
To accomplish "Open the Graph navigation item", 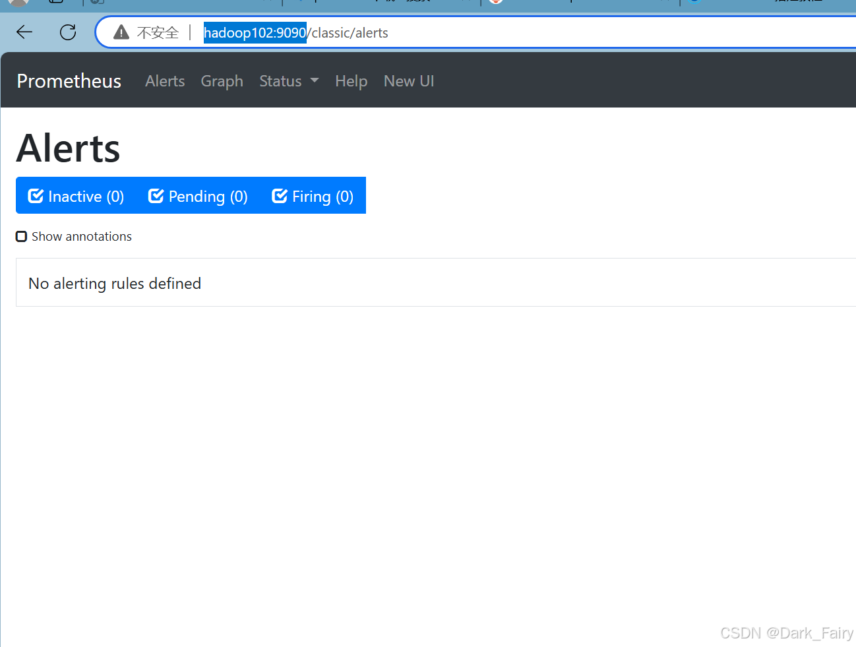I will pos(222,81).
